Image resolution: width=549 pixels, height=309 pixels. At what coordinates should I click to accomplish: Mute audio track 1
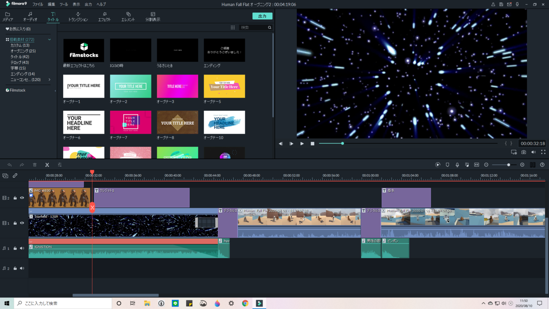pos(22,249)
